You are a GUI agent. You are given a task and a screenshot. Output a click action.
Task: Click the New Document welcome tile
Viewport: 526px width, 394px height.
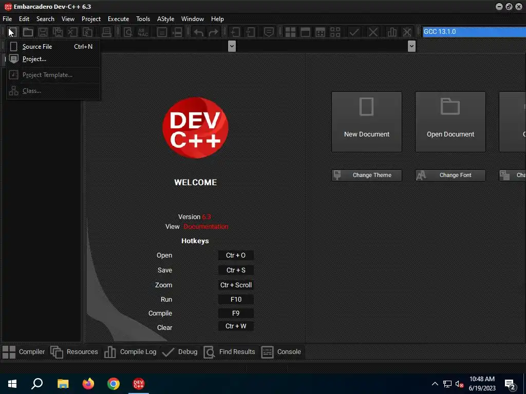pyautogui.click(x=367, y=122)
